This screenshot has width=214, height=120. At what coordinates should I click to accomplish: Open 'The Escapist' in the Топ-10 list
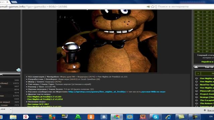[x=207, y=100]
